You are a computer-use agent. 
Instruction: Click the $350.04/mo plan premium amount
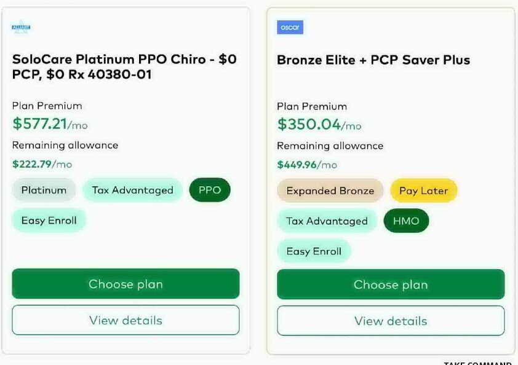tap(319, 125)
